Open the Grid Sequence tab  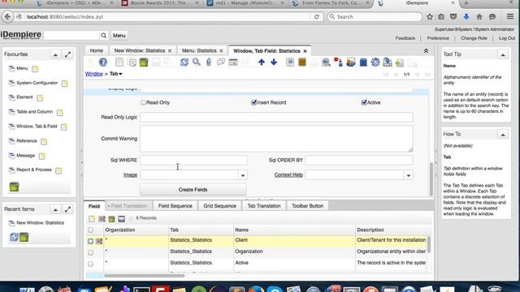click(x=219, y=206)
